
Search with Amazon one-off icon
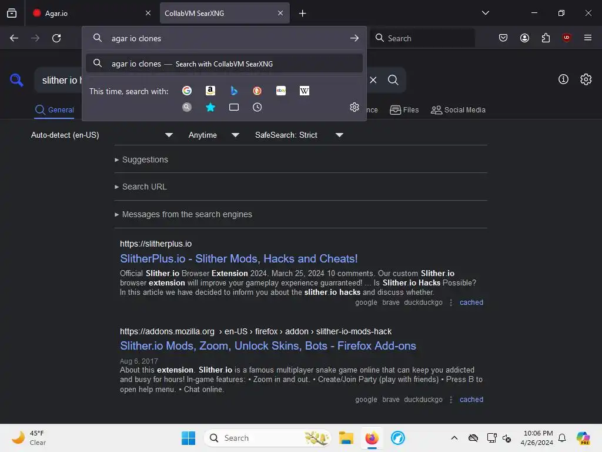point(210,91)
